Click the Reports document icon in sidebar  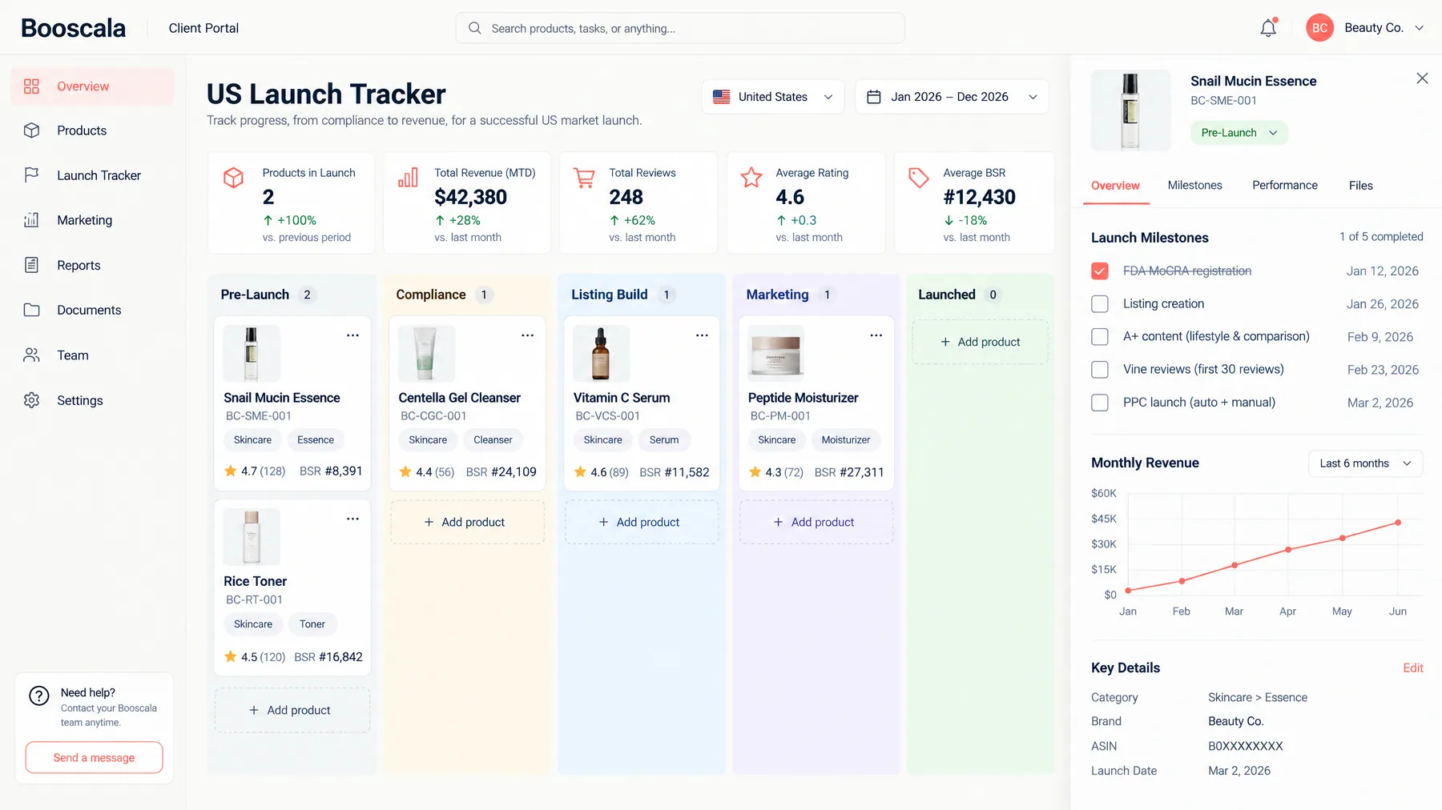click(x=31, y=265)
